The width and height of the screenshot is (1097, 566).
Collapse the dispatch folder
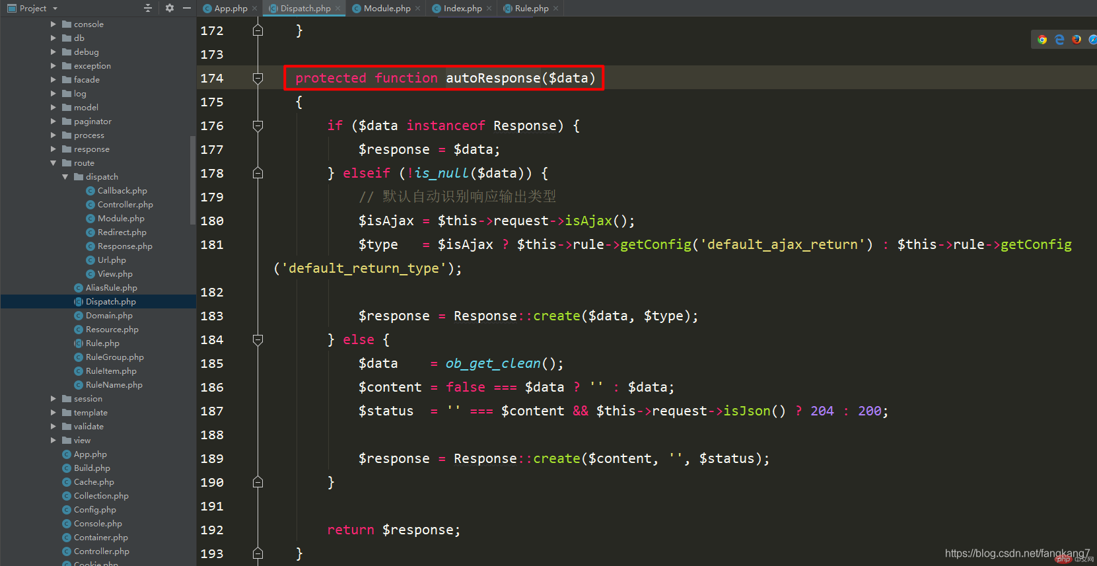pyautogui.click(x=65, y=176)
